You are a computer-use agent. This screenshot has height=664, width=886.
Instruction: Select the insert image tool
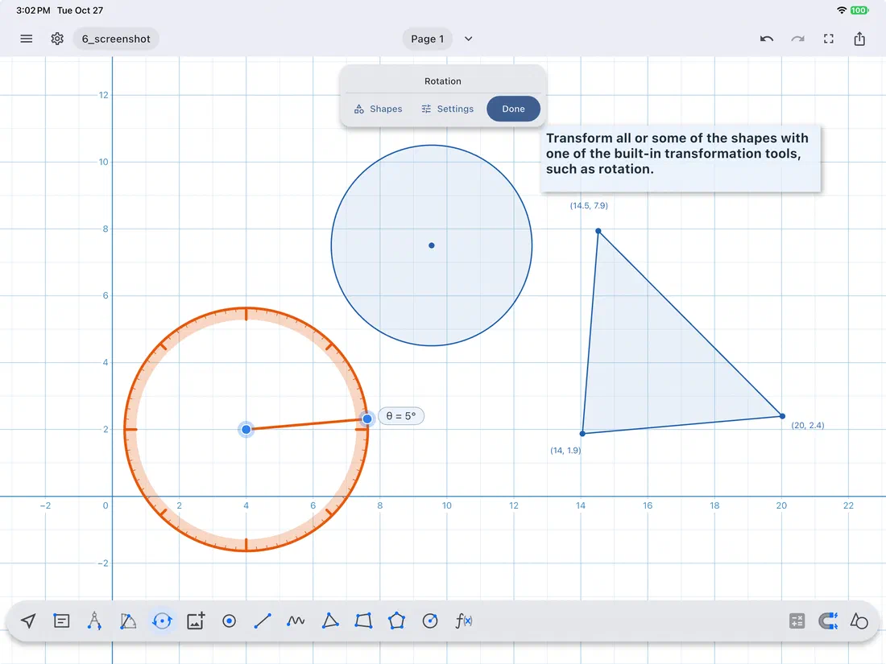[x=196, y=621]
